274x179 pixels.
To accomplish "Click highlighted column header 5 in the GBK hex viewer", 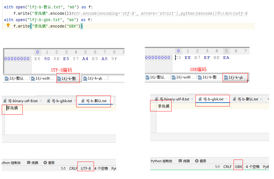I will point(226,51).
